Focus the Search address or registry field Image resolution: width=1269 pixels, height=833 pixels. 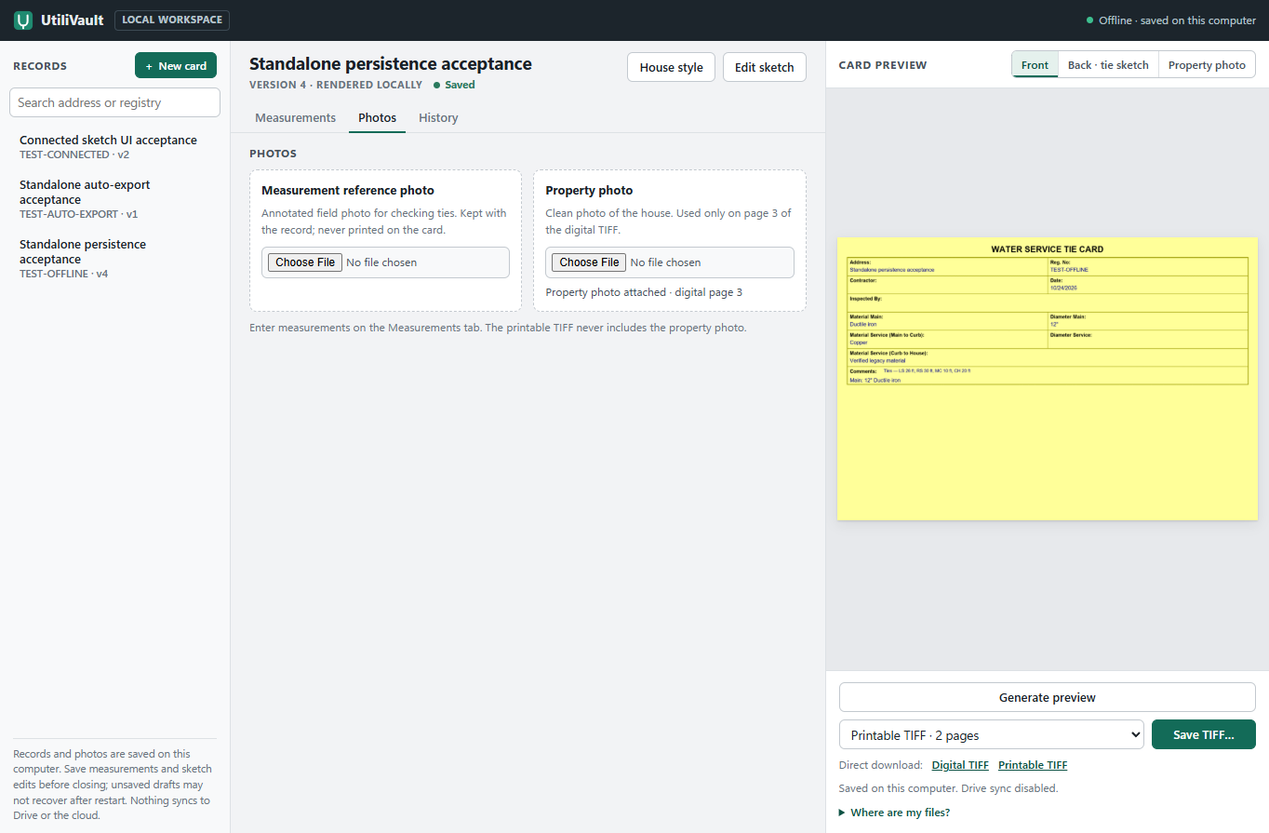[x=114, y=102]
